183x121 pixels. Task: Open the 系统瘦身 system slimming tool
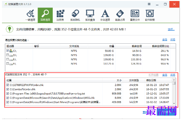pyautogui.click(x=90, y=15)
